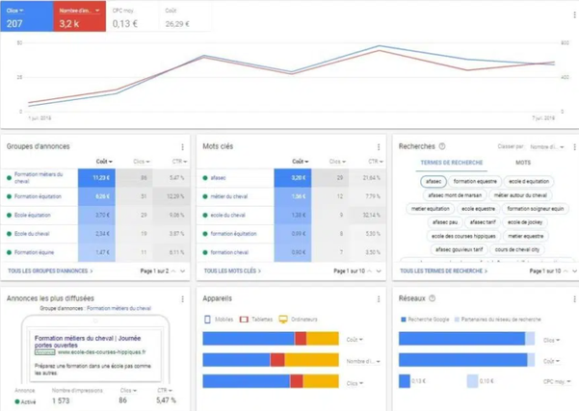Viewport: 579px width, 411px height.
Task: Switch to the TERMES DE RECHERCHE tab
Action: 452,163
